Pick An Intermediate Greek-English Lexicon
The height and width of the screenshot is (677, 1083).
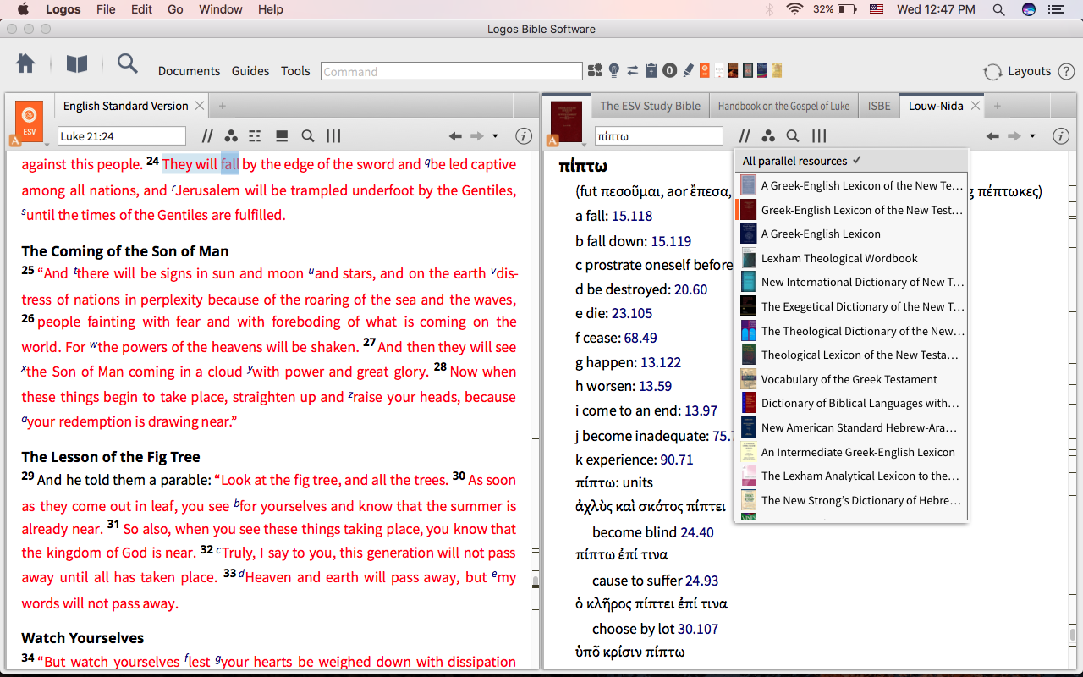[x=851, y=452]
